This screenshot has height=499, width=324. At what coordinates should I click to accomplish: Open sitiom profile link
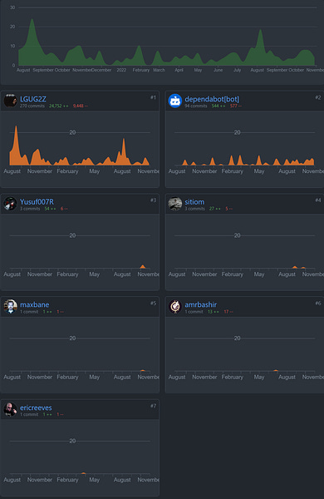click(194, 202)
